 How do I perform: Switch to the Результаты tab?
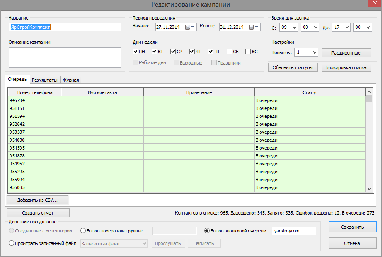pyautogui.click(x=45, y=80)
